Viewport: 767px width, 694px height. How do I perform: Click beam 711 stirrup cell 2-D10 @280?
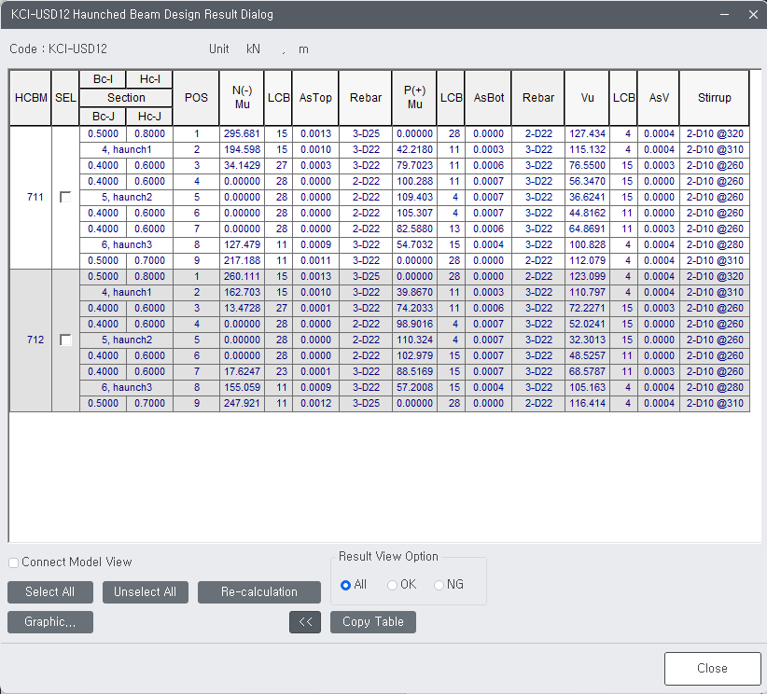point(715,244)
